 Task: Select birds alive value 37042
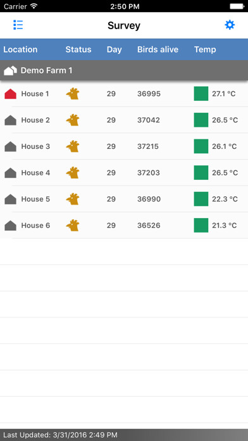coord(149,120)
